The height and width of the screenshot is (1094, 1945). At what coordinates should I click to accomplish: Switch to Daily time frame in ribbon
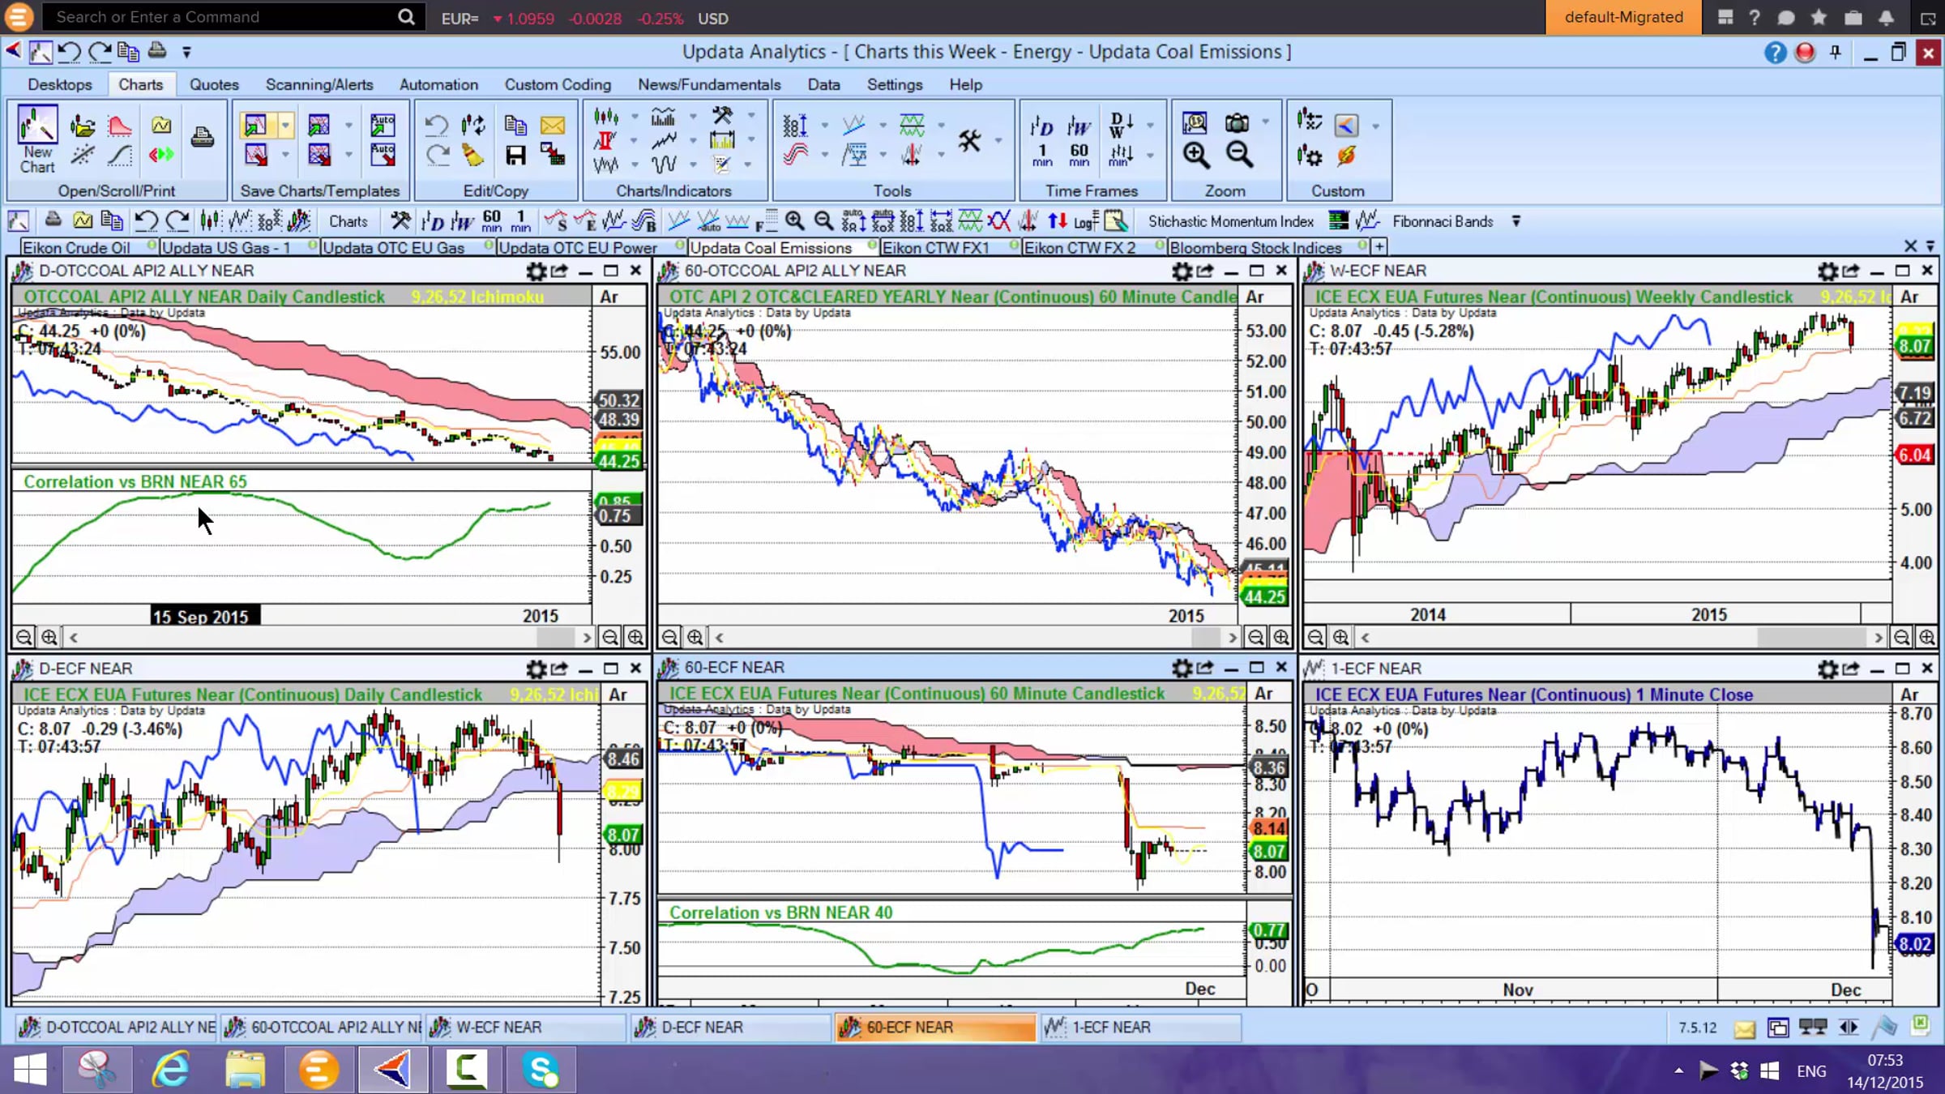[1041, 126]
